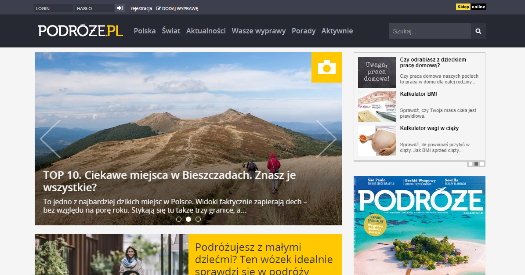Screen dimensions: 525x275
Task: Click the HASŁO password field
Action: pos(94,8)
